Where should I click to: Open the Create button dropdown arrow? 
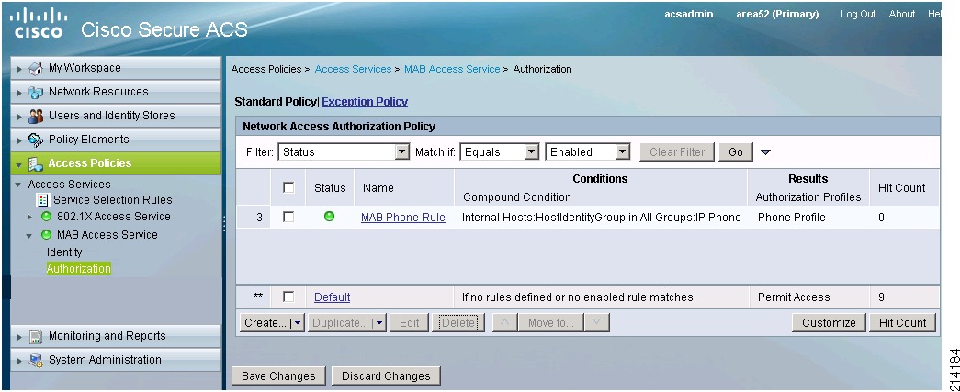point(298,323)
